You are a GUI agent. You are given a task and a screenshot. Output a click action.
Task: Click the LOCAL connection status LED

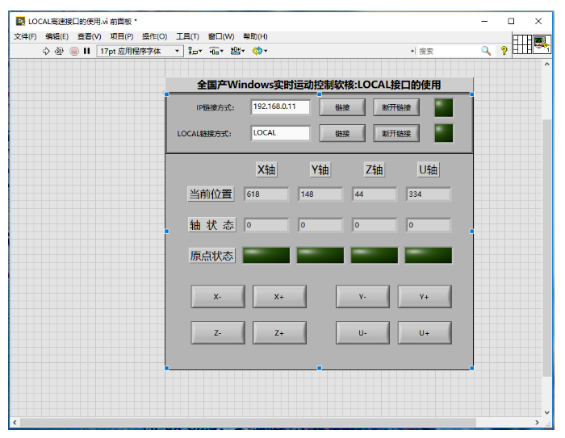click(x=444, y=133)
